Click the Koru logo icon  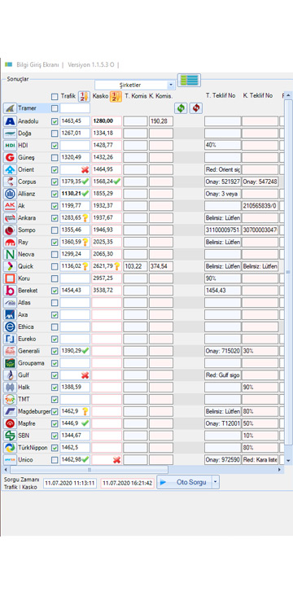[x=10, y=278]
